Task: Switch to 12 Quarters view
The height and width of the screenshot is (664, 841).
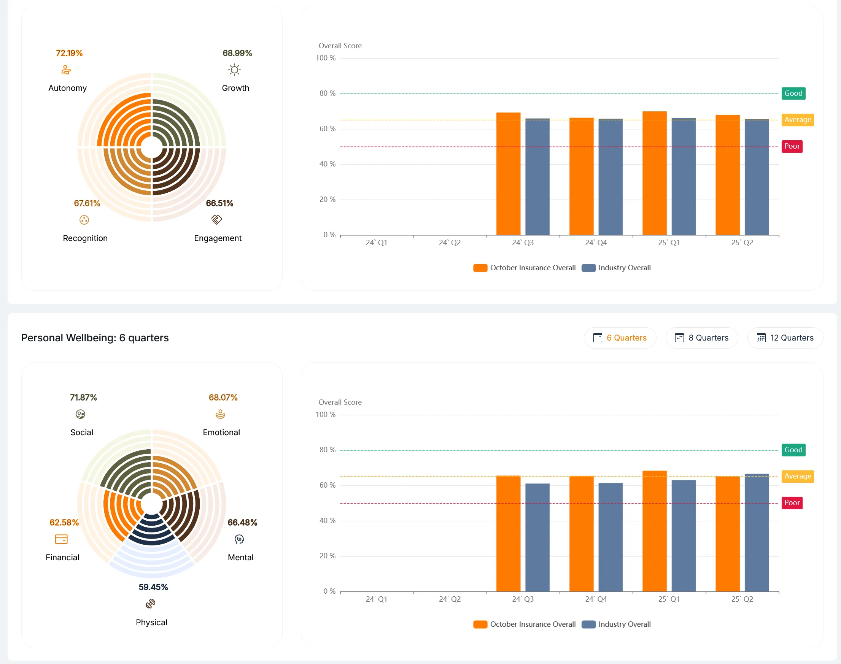Action: tap(785, 338)
